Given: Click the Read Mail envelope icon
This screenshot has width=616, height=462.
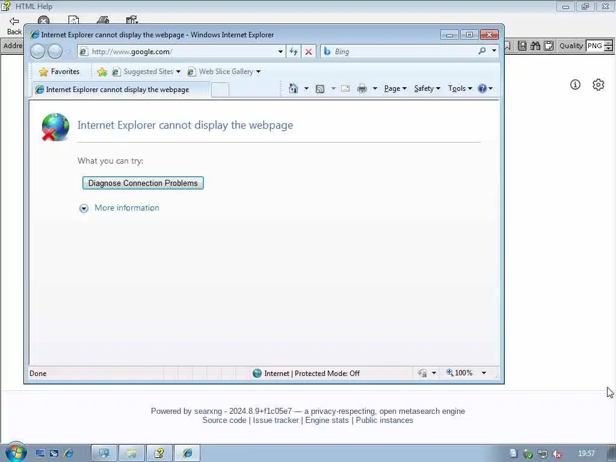Looking at the screenshot, I should click(x=345, y=88).
